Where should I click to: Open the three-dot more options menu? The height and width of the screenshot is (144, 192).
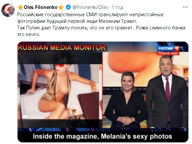coord(185,7)
